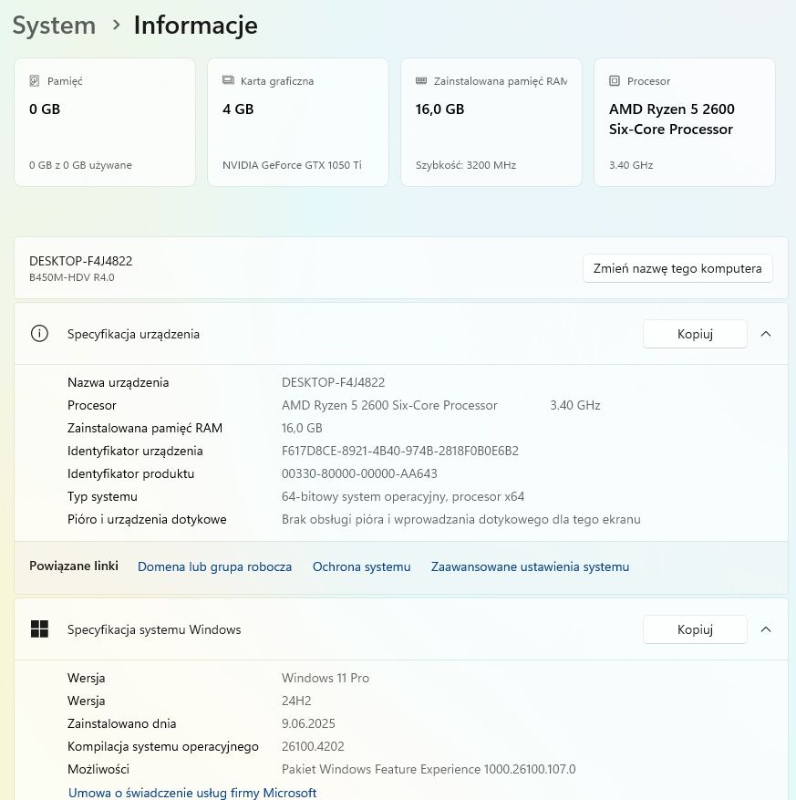Click the graphics card icon beside Karta graficzna
796x800 pixels.
coord(228,80)
